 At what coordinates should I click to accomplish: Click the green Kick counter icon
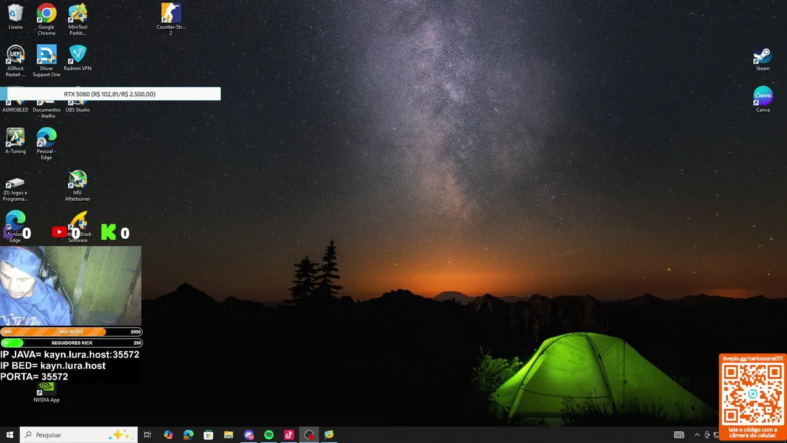(x=108, y=232)
